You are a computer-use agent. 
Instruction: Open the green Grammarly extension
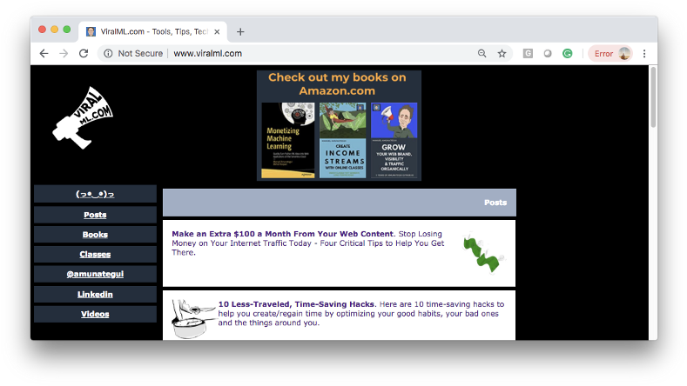(x=568, y=53)
